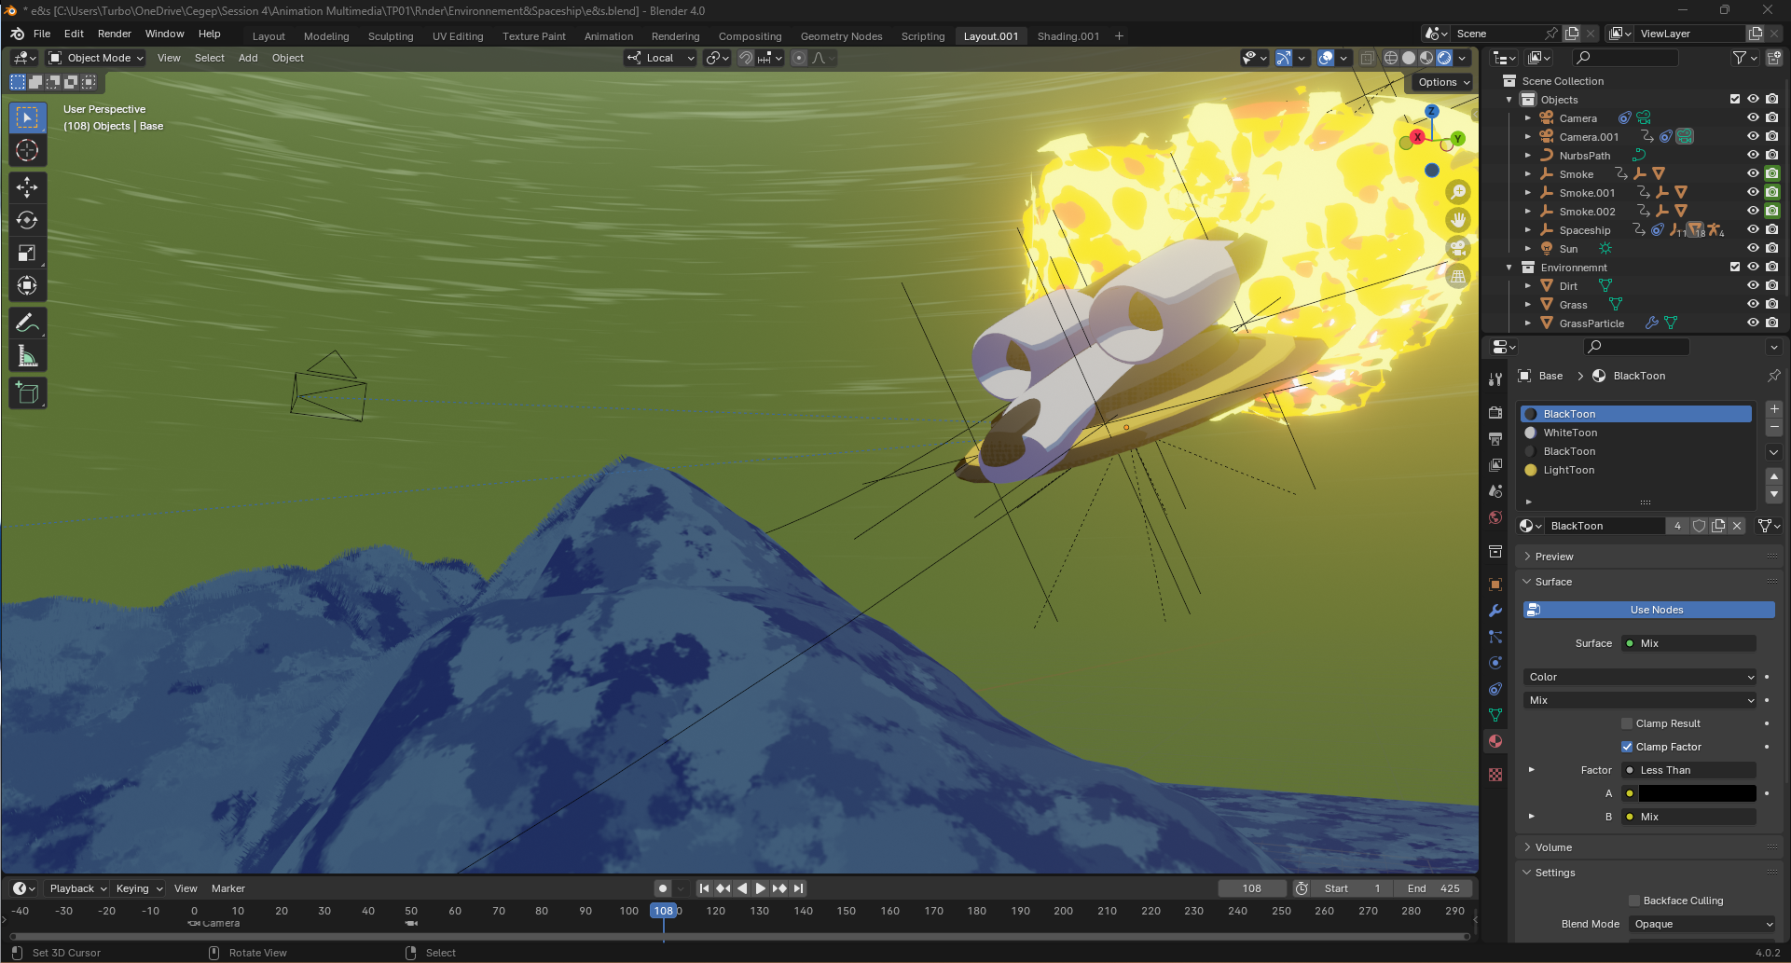Click the black color swatch for A
This screenshot has height=963, width=1791.
pos(1697,793)
